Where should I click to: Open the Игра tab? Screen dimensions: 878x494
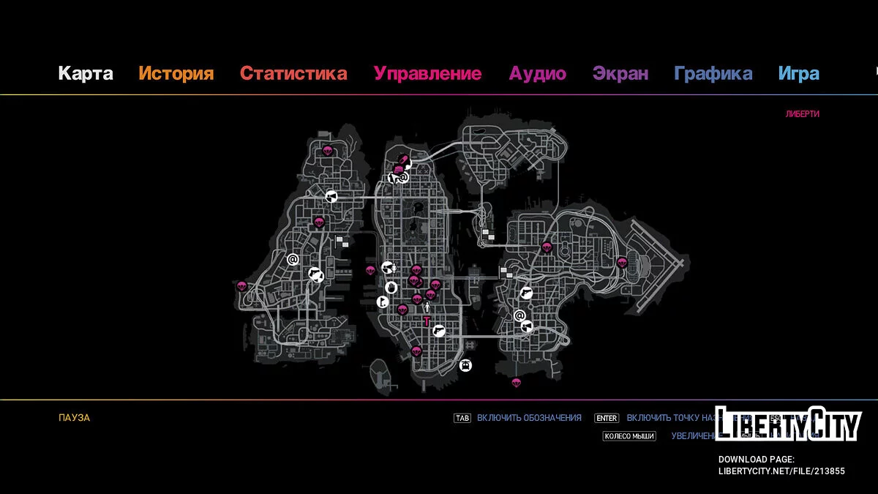pyautogui.click(x=798, y=73)
